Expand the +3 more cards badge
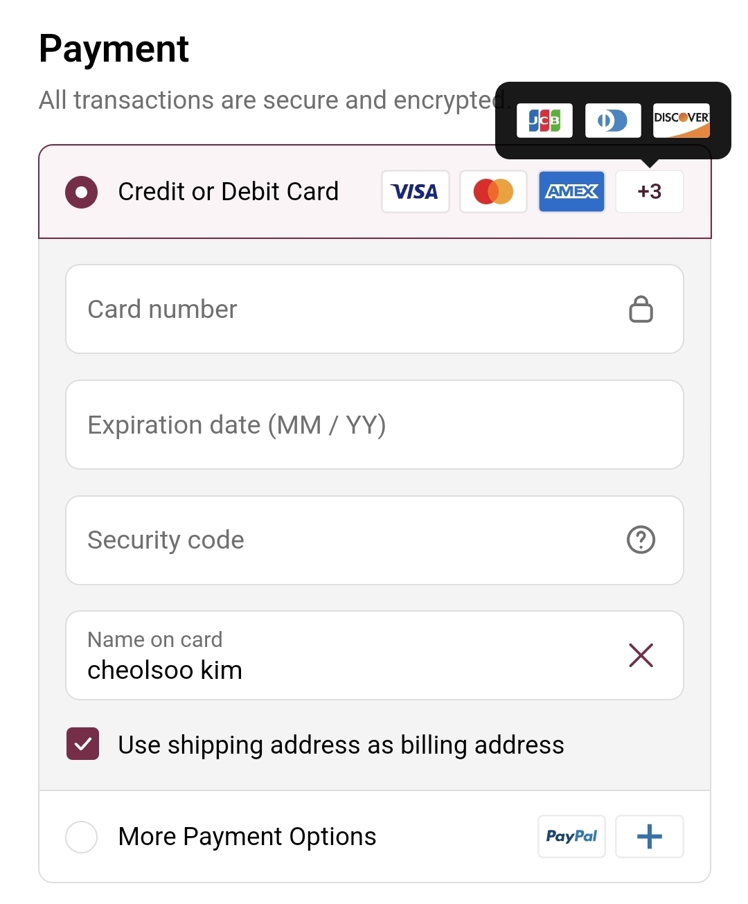 (649, 192)
